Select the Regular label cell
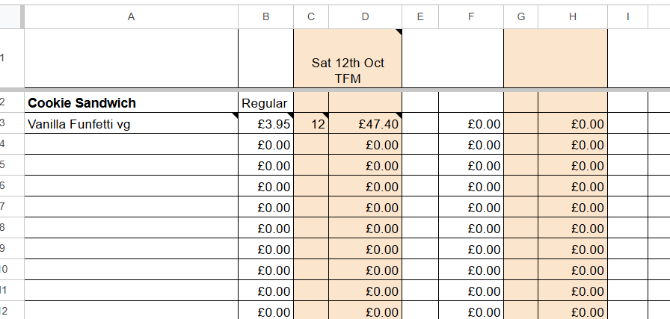Screen dimensions: 670x319 (x=265, y=102)
